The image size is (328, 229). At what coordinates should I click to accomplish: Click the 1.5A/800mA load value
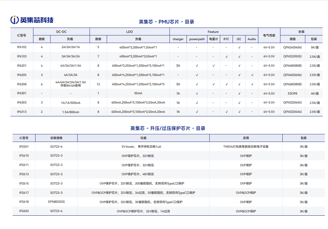[71, 112]
